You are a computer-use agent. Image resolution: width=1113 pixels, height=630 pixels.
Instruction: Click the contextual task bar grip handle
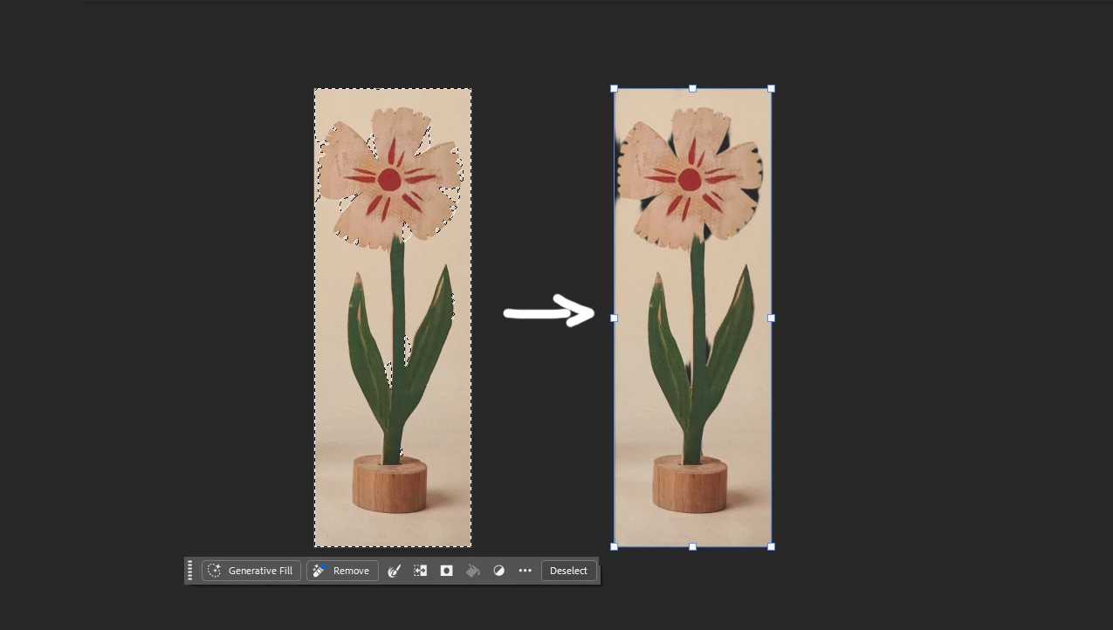[190, 571]
